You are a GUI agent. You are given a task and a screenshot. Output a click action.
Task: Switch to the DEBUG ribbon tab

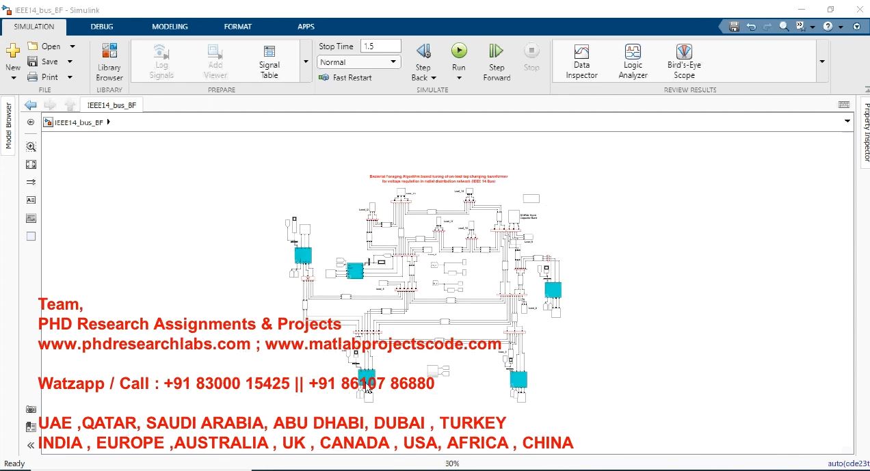click(x=102, y=27)
